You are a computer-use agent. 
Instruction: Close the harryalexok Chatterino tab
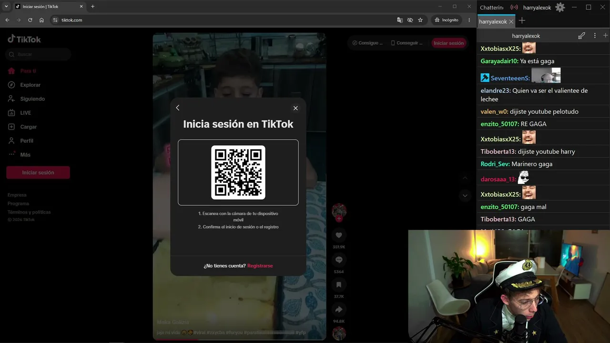[511, 21]
